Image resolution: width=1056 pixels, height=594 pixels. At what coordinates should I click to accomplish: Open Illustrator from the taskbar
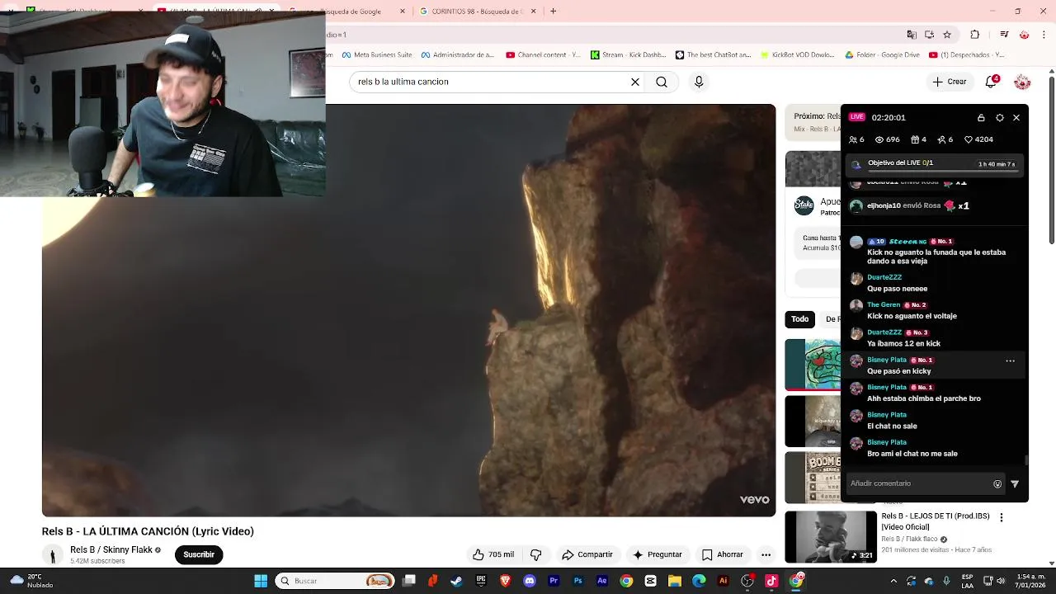(724, 581)
